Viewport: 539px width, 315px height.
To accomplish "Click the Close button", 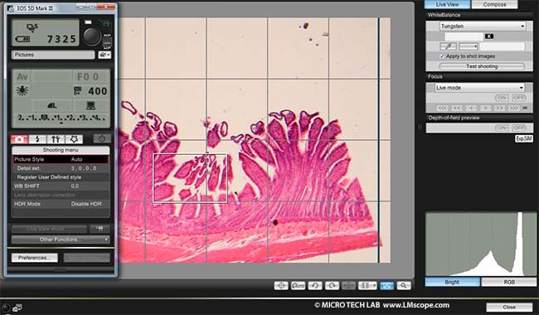I will point(509,307).
